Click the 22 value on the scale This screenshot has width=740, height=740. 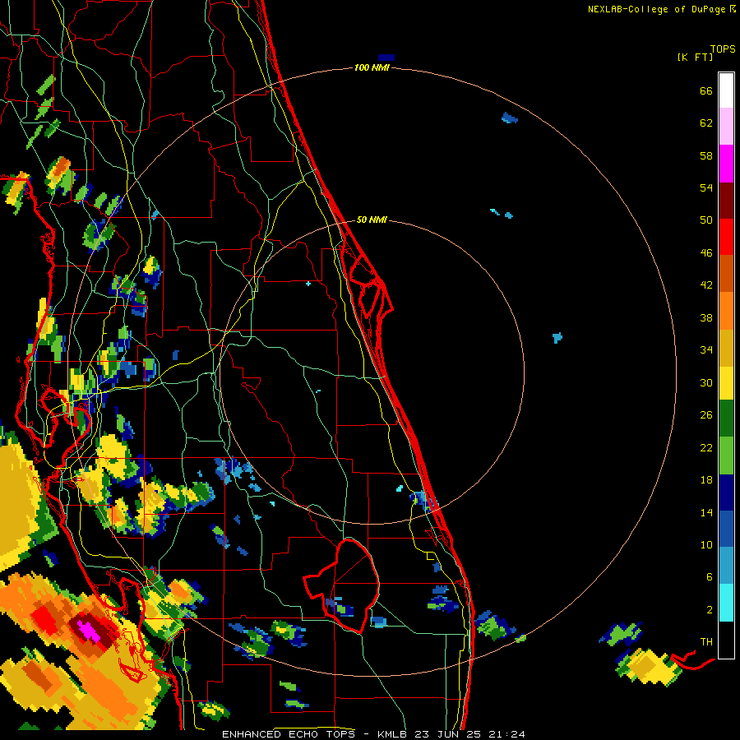click(x=706, y=447)
